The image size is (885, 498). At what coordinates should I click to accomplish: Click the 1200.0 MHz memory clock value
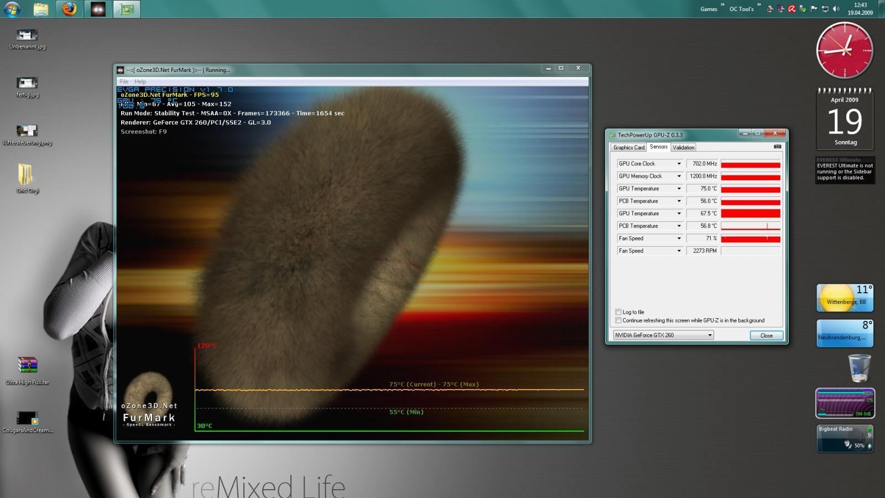(x=702, y=176)
